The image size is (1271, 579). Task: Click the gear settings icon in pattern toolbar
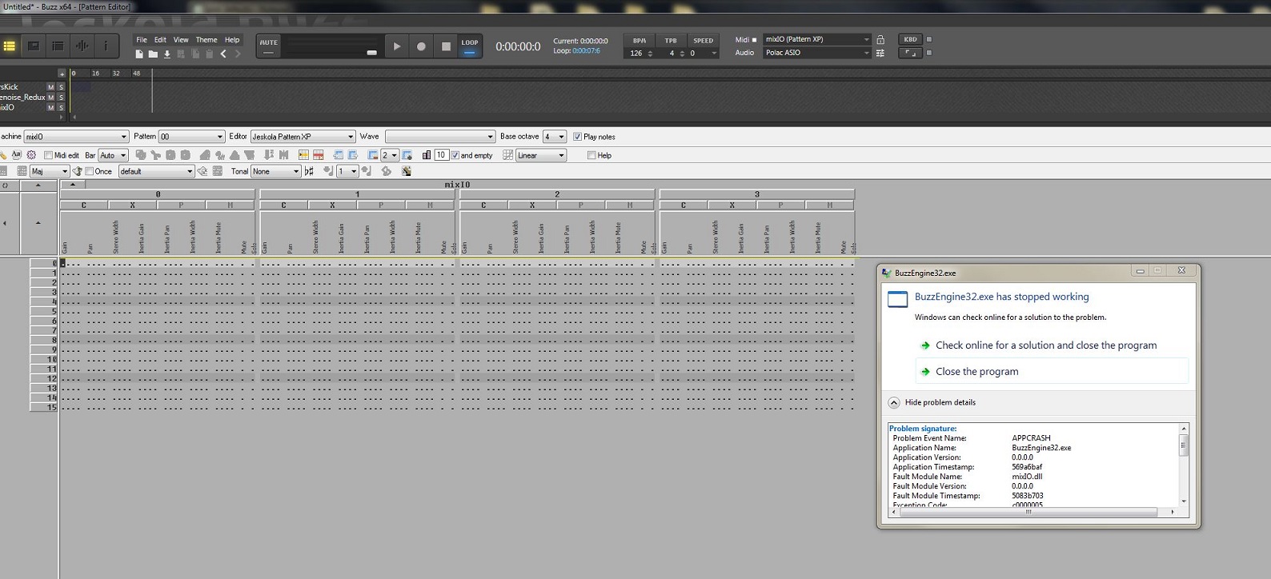[31, 155]
